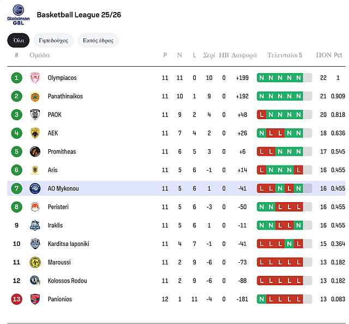Screen dimensions: 349x324
Task: Click the PAOK team emblem
Action: click(x=35, y=115)
